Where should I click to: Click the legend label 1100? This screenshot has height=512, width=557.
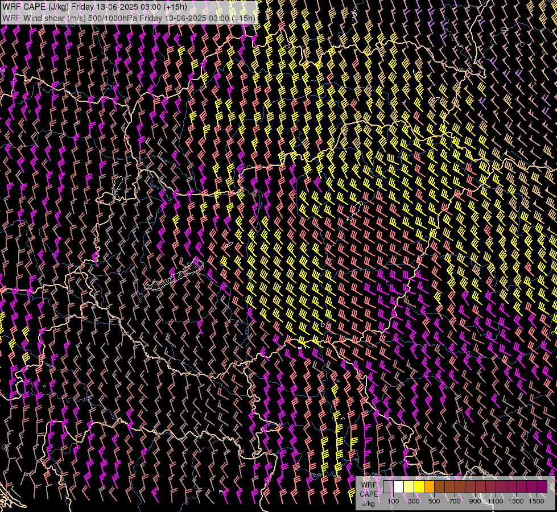point(496,501)
